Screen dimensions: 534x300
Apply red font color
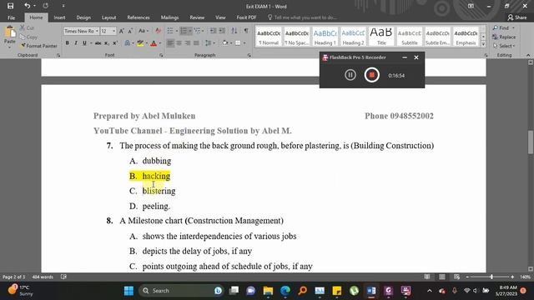coord(154,43)
